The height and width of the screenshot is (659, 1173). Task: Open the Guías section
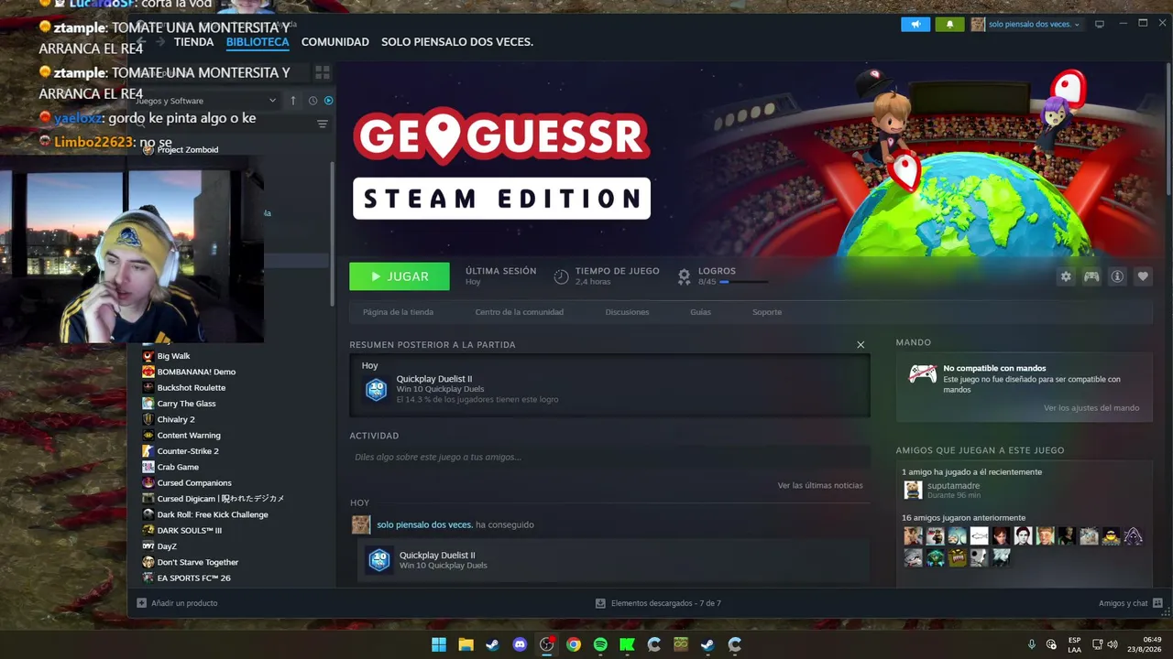point(700,312)
